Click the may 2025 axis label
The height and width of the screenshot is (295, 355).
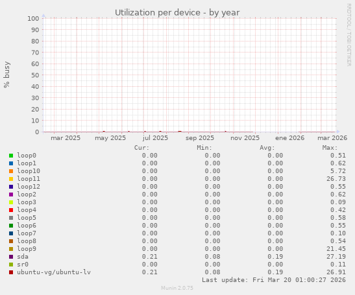click(110, 137)
